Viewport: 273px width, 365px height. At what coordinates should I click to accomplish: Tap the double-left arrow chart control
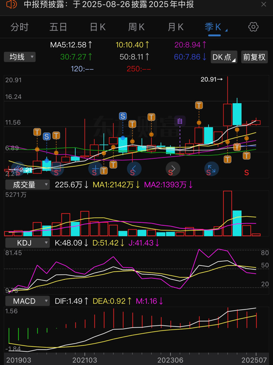18,169
